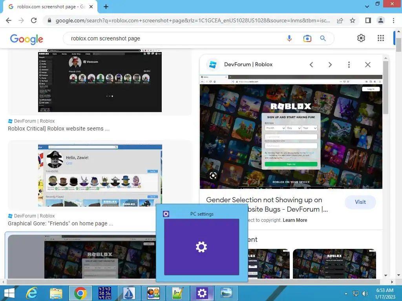Search by image with camera icon

tap(307, 39)
